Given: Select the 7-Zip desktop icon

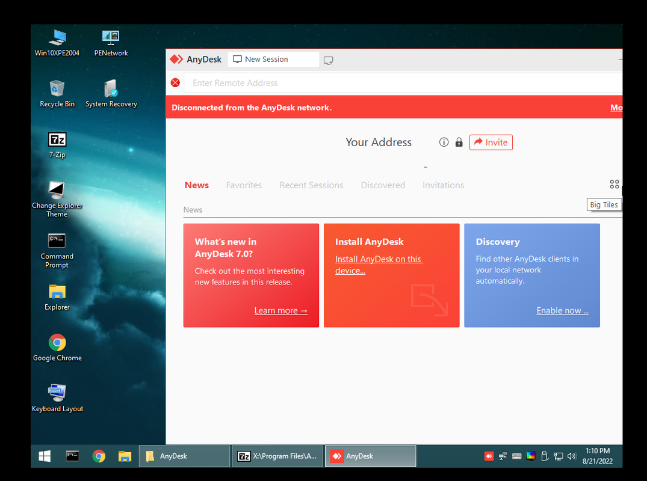Looking at the screenshot, I should pyautogui.click(x=57, y=145).
